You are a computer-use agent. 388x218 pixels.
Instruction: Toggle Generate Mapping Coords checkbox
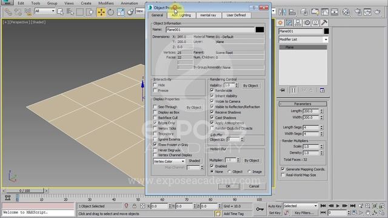(x=283, y=170)
